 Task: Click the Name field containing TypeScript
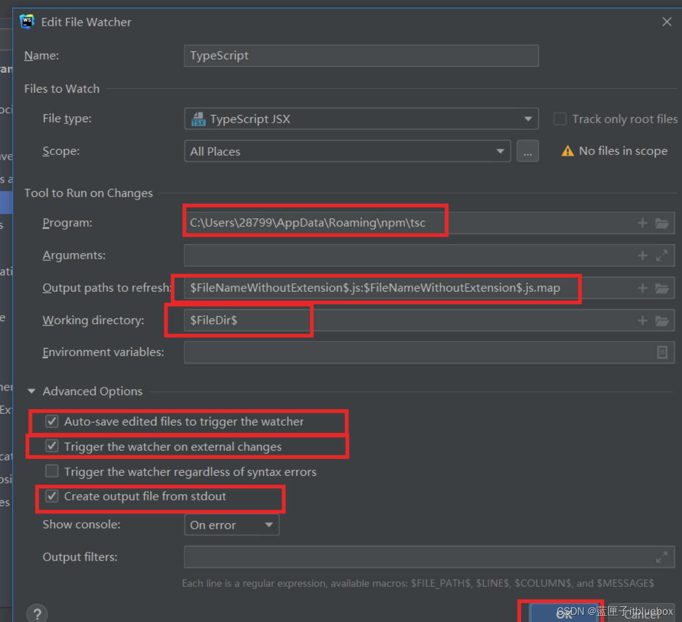tap(361, 56)
